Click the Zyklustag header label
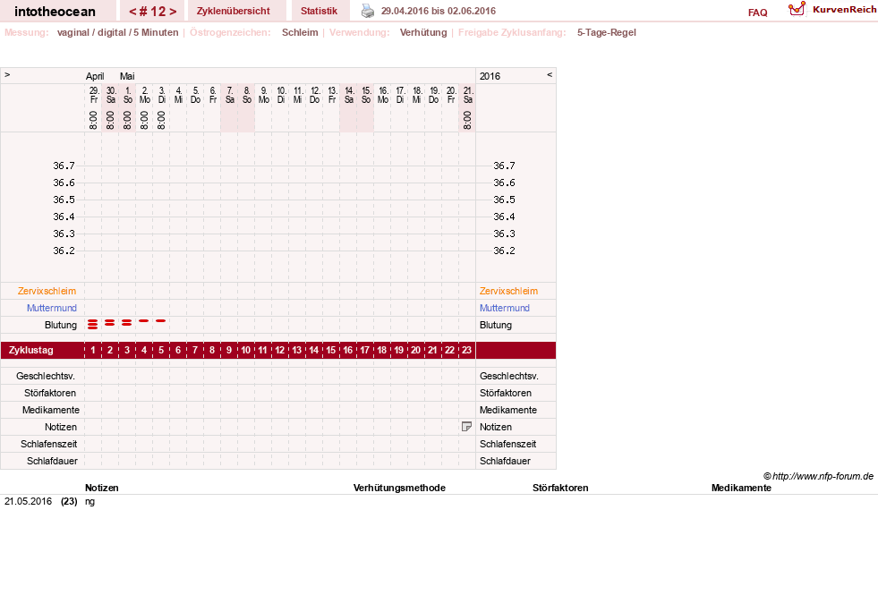 [30, 350]
